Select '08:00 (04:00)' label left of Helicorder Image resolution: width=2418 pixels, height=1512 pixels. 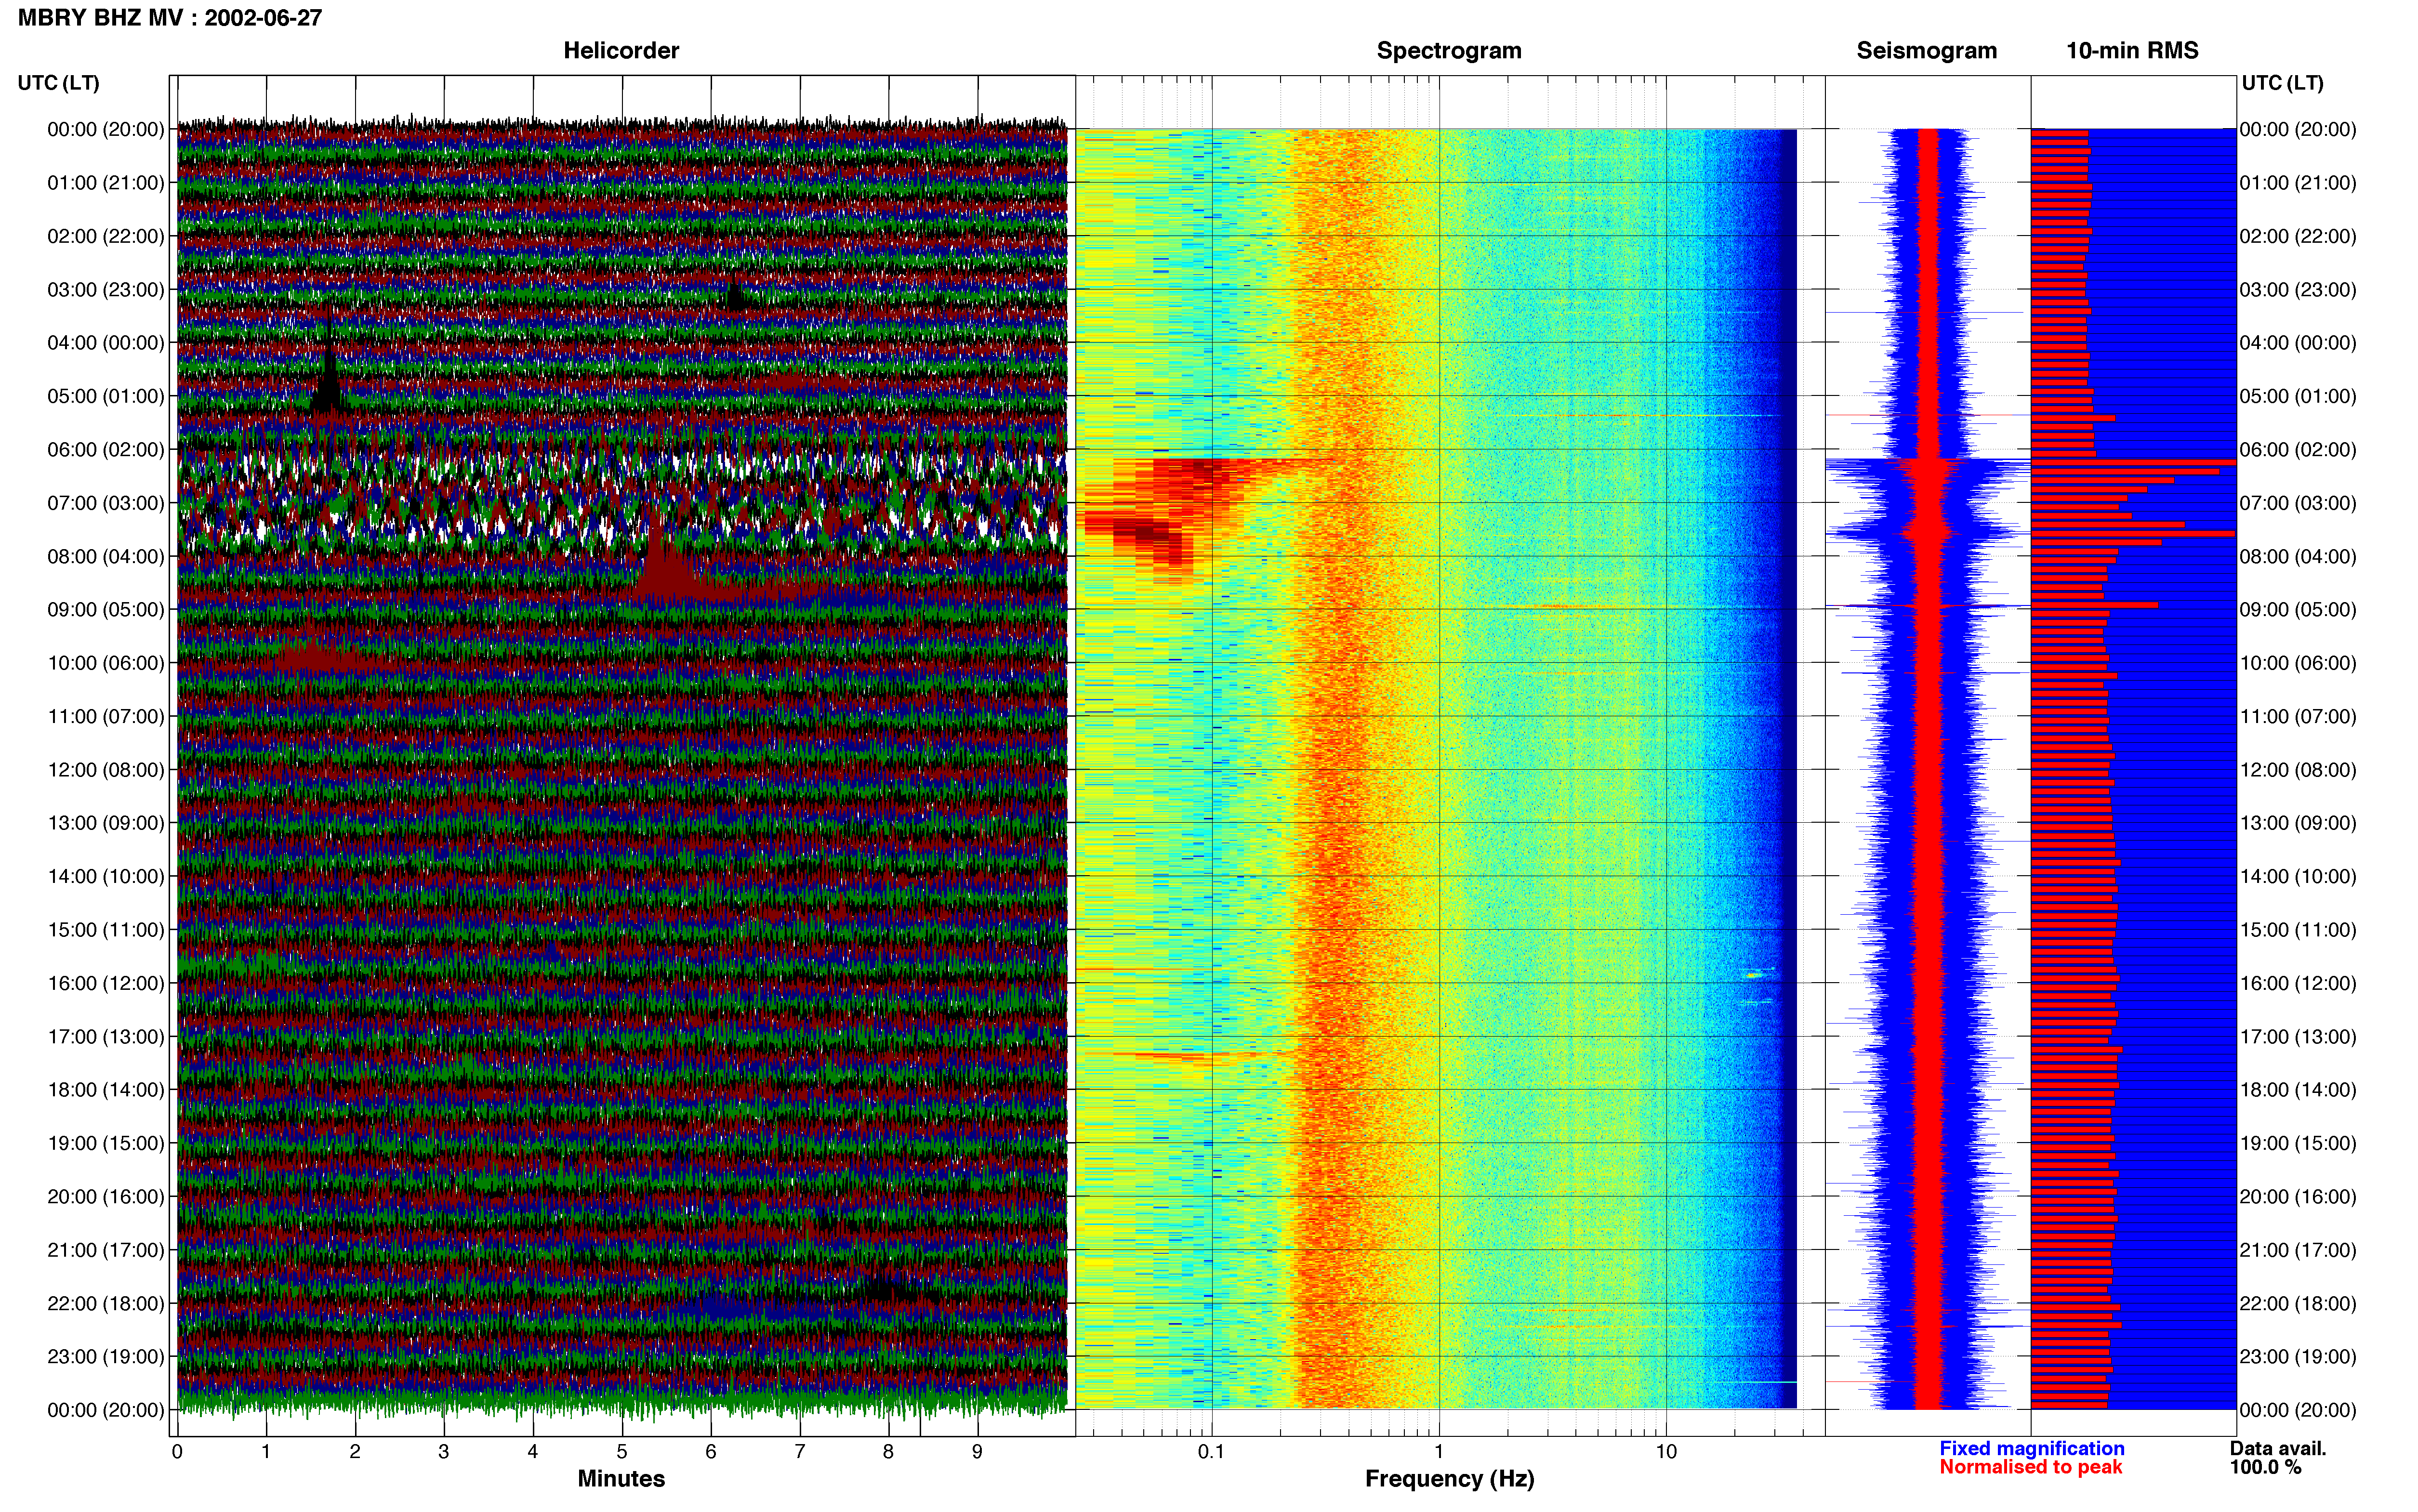point(106,556)
